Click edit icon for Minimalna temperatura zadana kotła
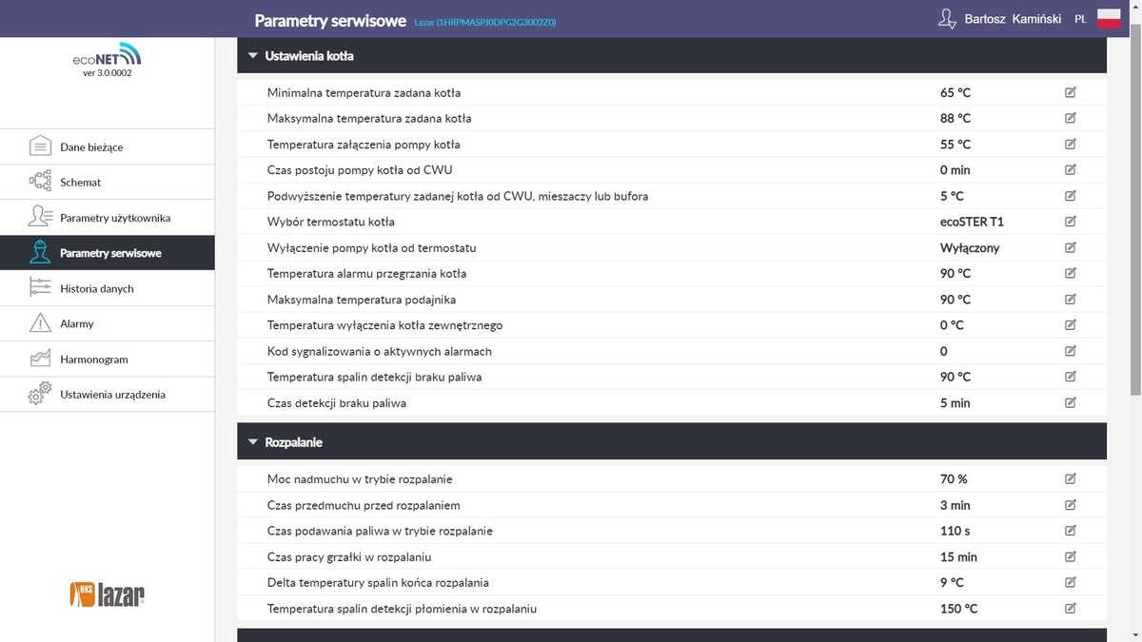 pyautogui.click(x=1071, y=92)
